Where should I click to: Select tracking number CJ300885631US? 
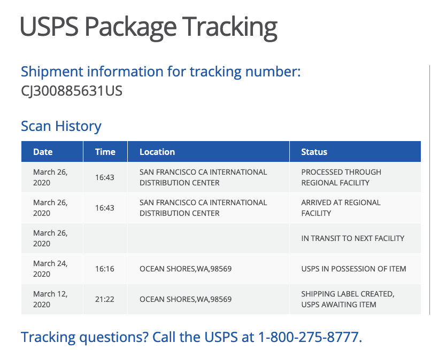pos(72,91)
